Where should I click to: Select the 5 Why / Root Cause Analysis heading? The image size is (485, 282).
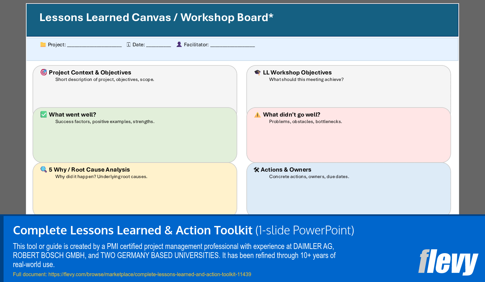pos(89,170)
